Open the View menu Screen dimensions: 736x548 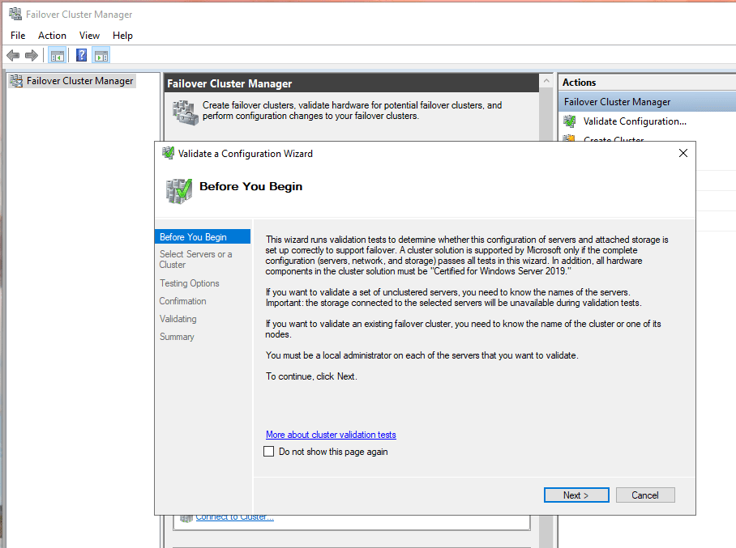pos(89,36)
